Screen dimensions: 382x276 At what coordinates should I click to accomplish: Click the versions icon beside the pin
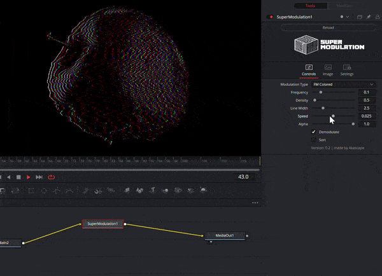click(x=359, y=17)
